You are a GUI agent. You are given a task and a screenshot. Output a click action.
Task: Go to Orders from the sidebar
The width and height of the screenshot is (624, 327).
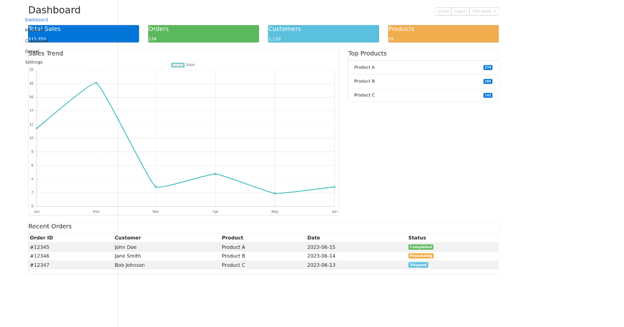point(32,51)
